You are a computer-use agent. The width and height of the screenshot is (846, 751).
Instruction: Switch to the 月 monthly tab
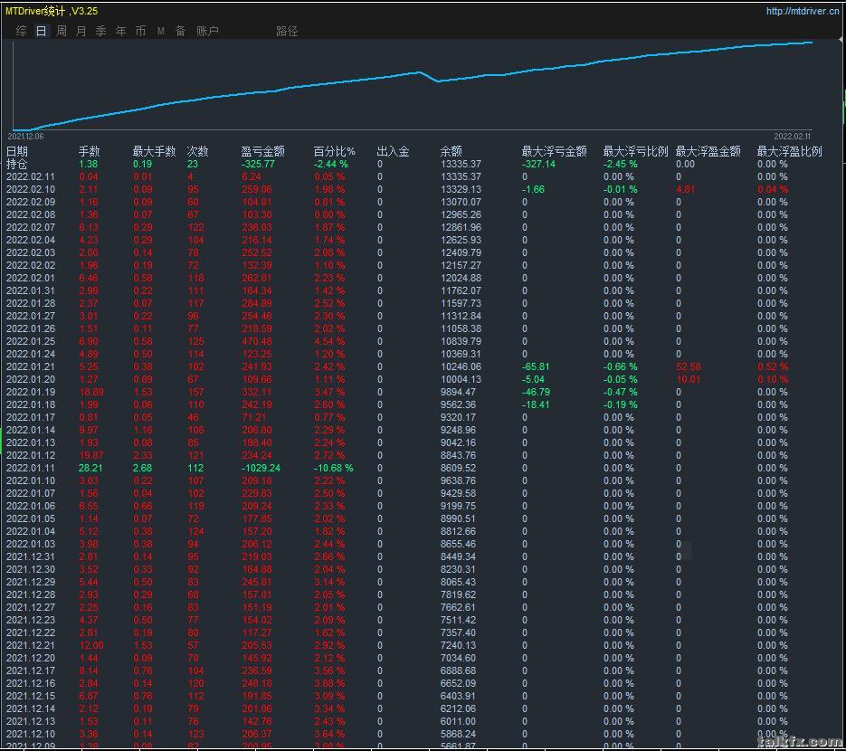click(x=81, y=31)
